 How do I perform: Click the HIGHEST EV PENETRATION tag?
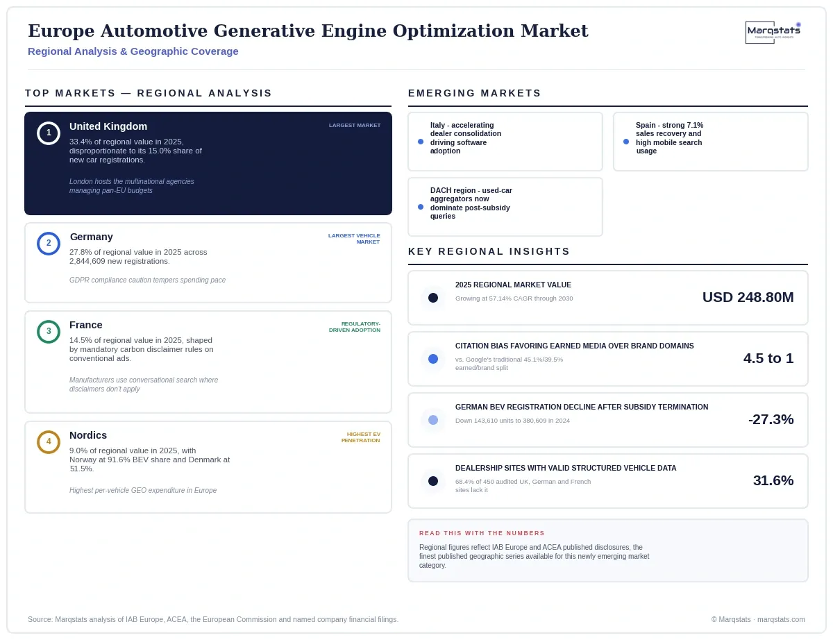361,437
